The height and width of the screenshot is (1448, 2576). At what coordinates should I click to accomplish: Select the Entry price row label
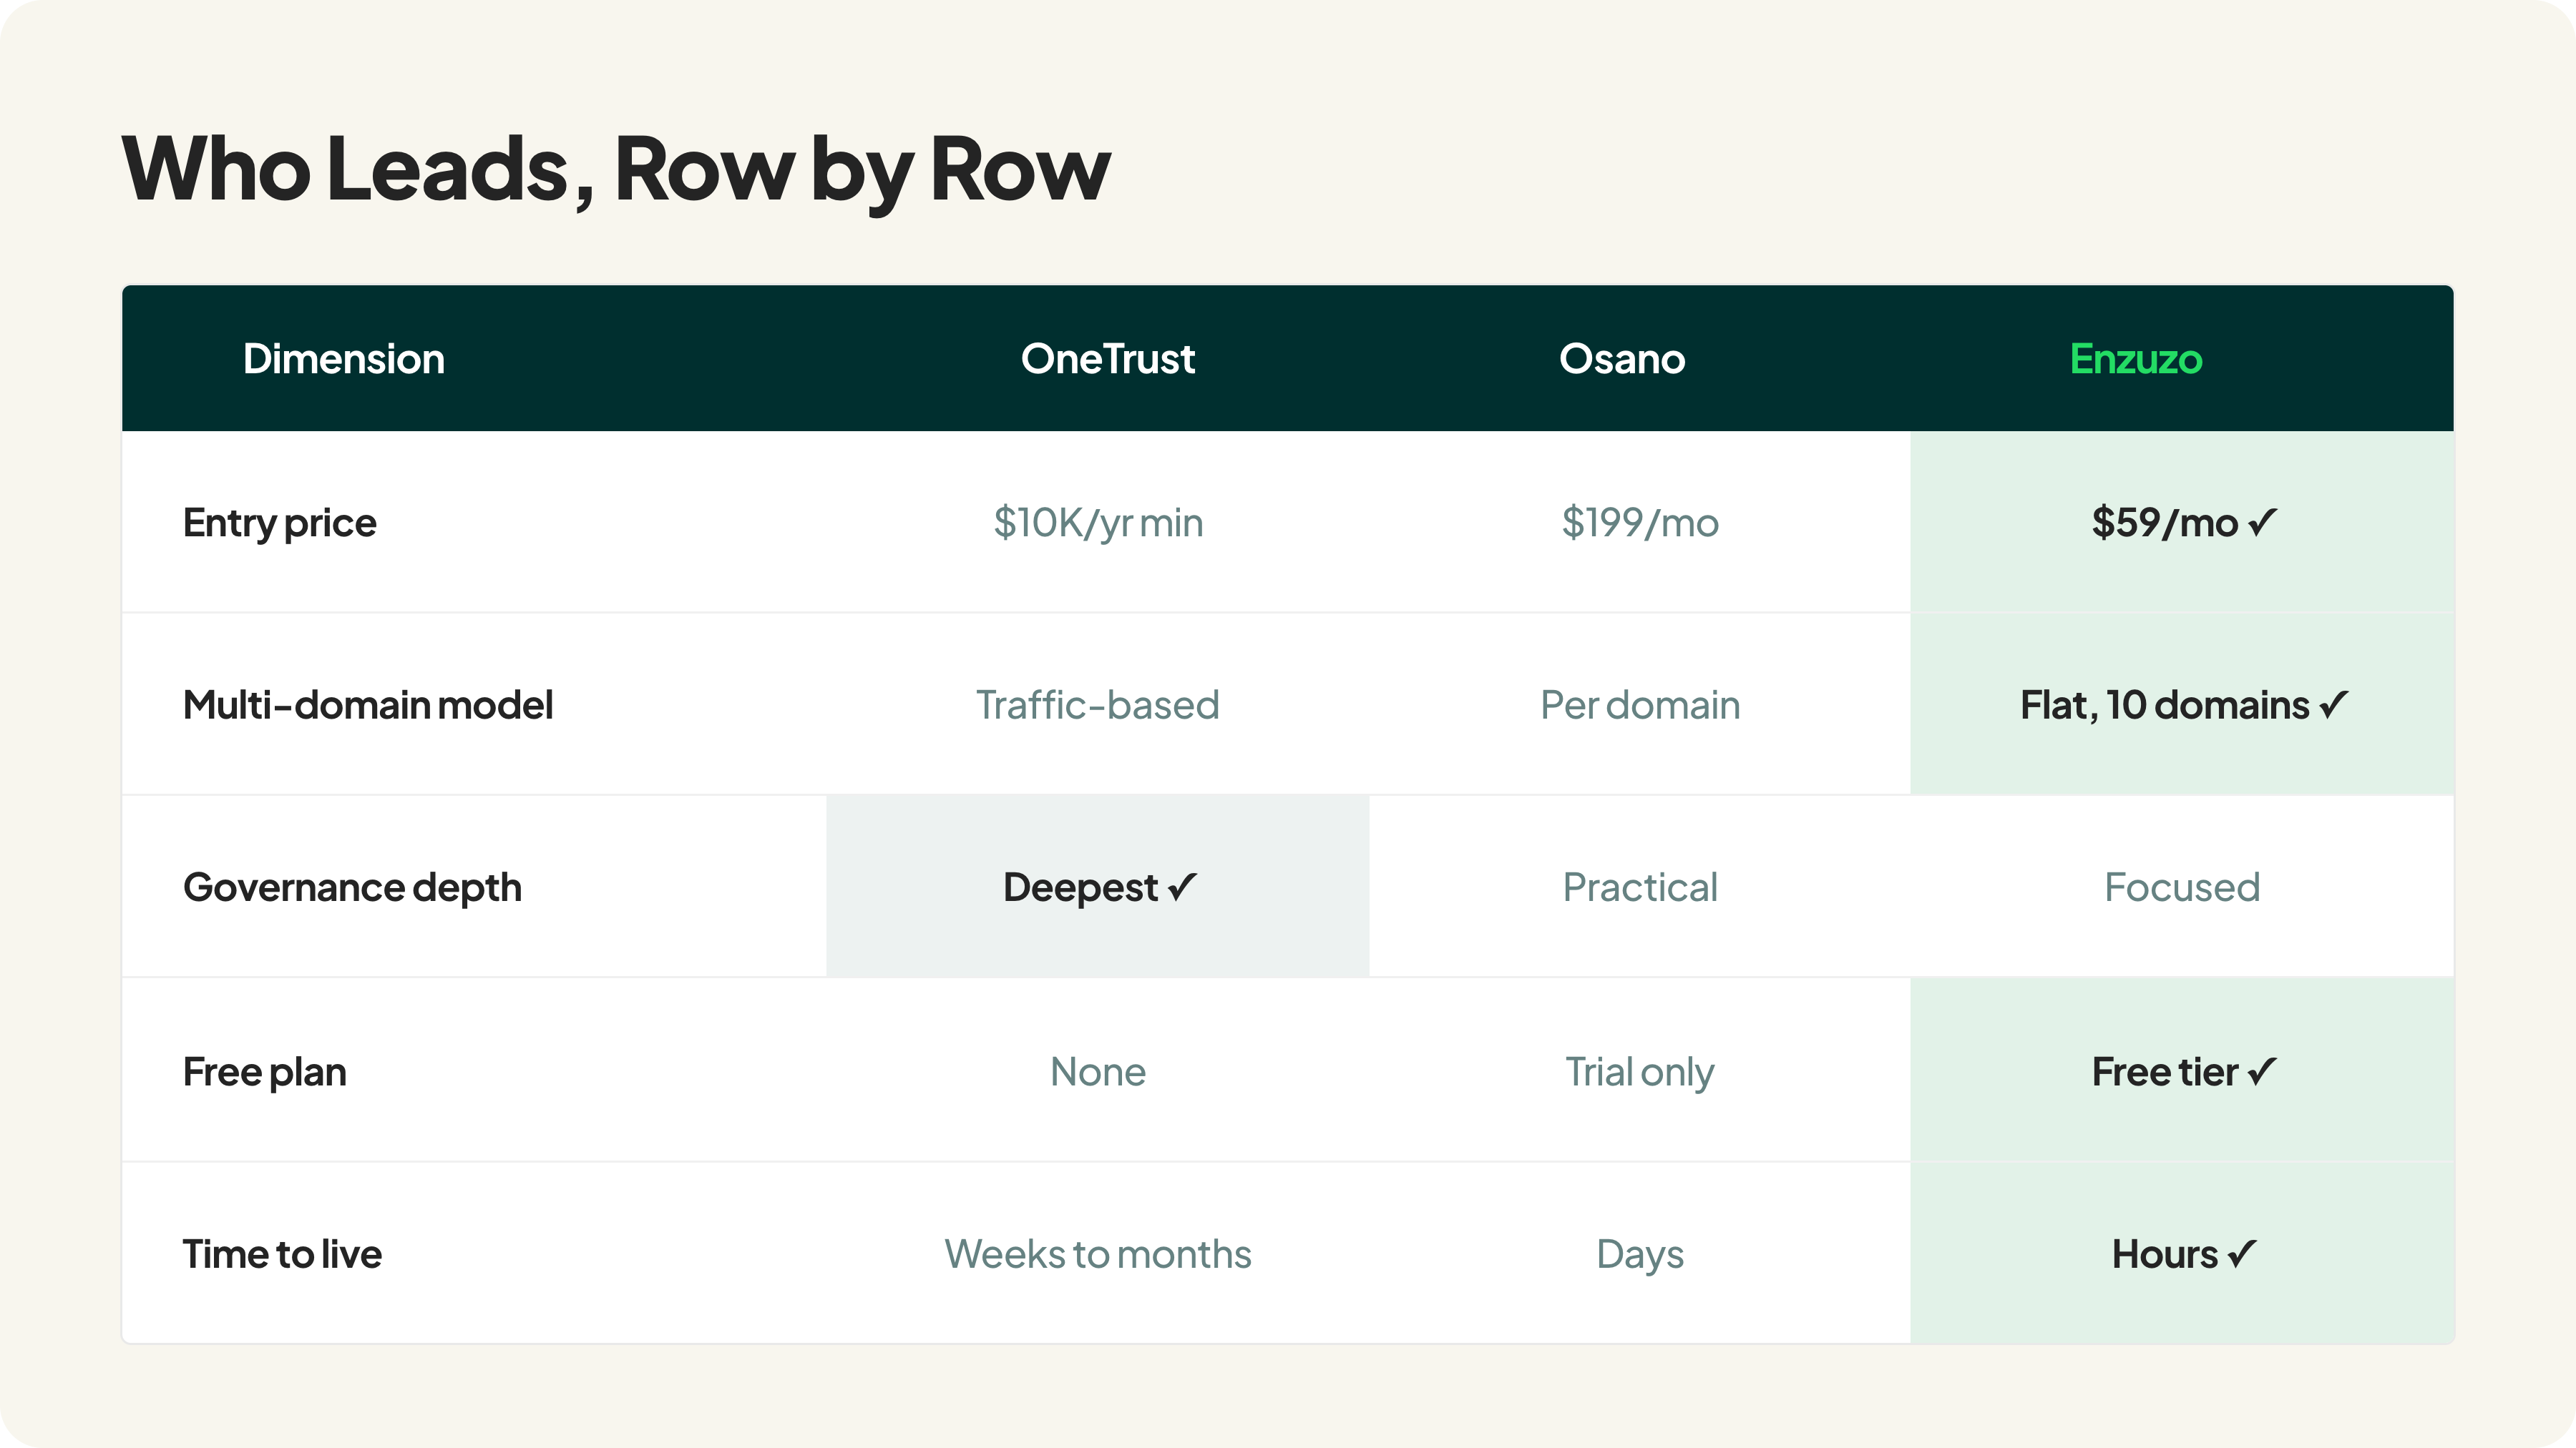[279, 523]
